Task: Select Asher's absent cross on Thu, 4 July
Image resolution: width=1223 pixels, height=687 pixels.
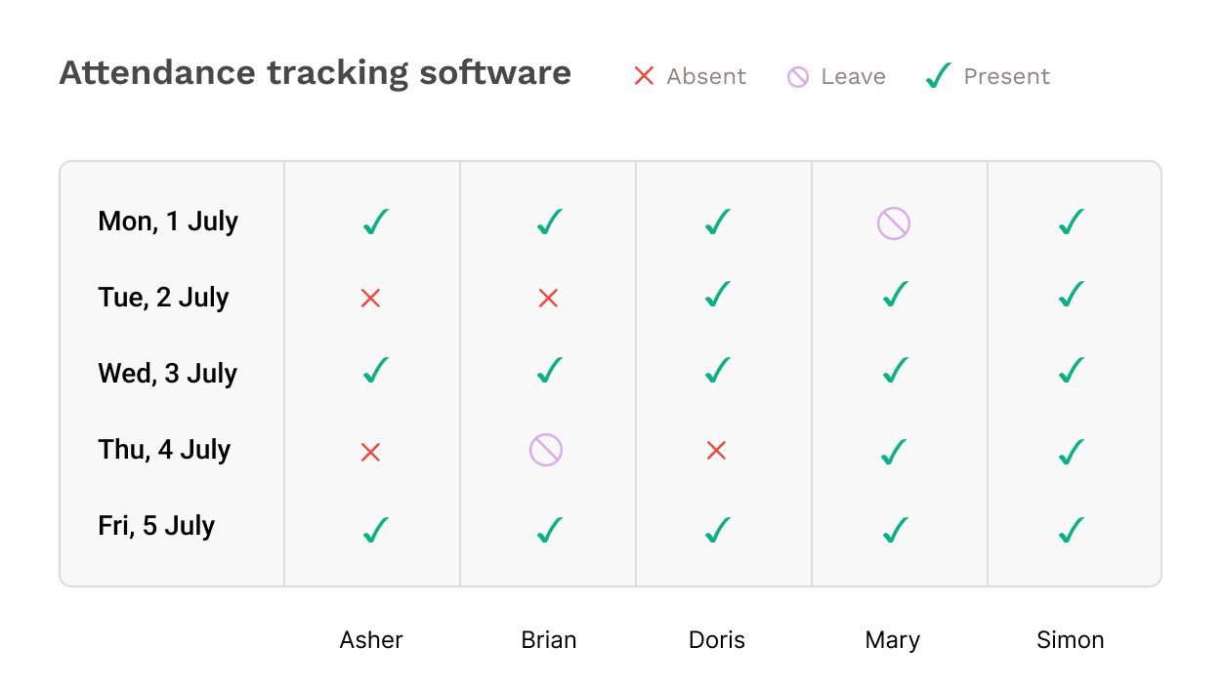Action: pos(370,452)
